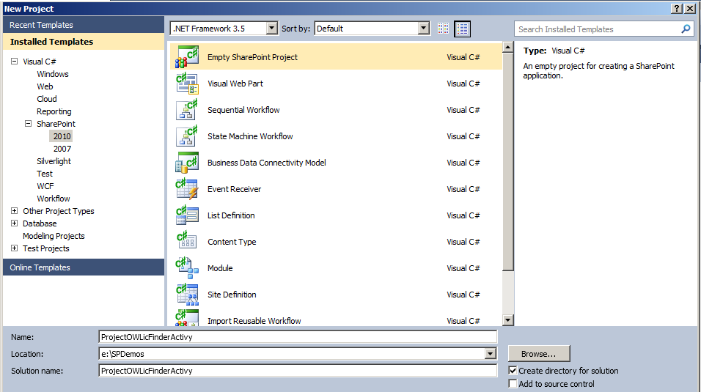The image size is (701, 392).
Task: Open the Location path dropdown
Action: coord(491,354)
